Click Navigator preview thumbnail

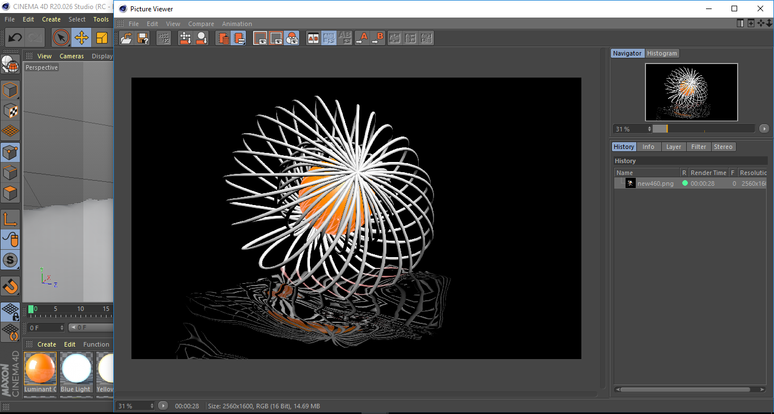tap(691, 92)
